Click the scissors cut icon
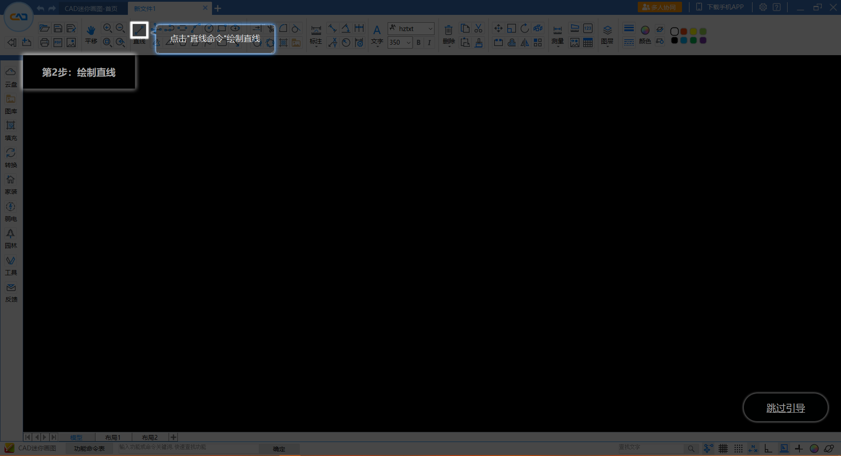The image size is (841, 456). click(478, 28)
